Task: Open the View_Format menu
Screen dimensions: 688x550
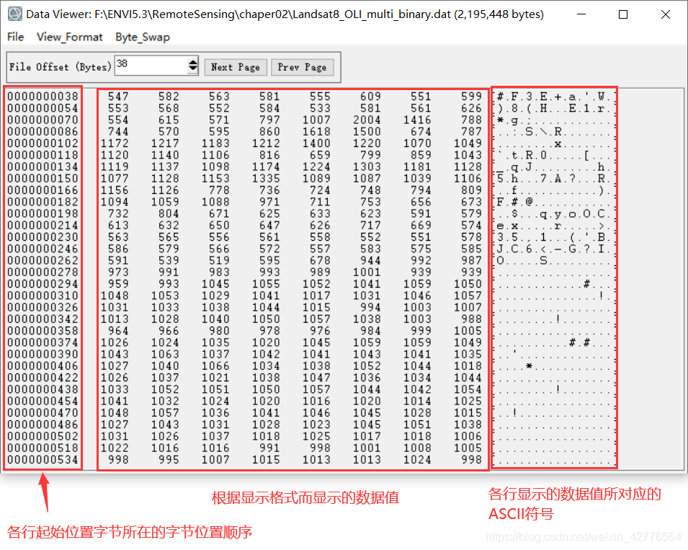Action: (x=69, y=37)
